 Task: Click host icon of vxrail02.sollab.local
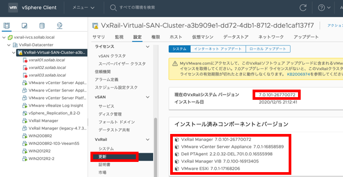tap(25, 68)
